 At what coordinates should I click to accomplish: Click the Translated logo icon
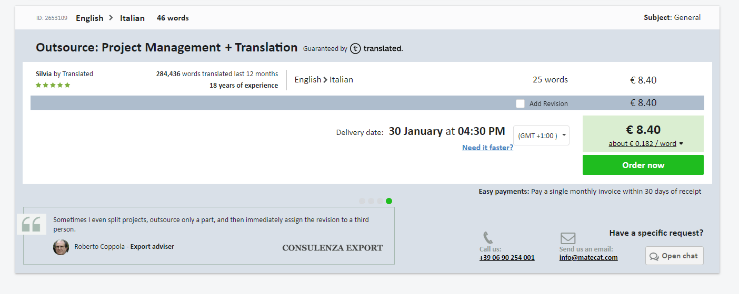point(355,48)
